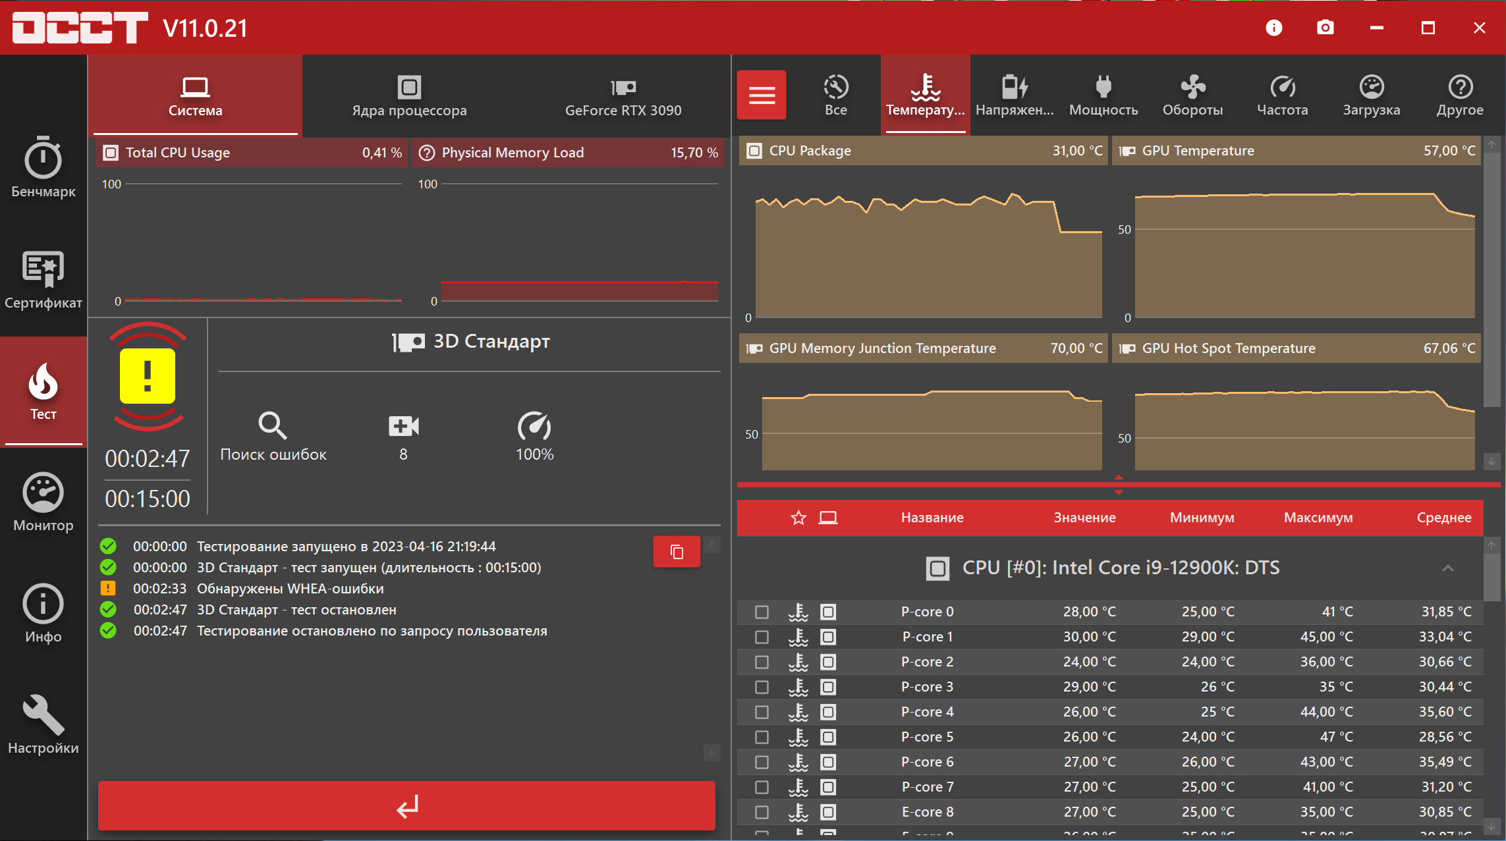Open Настройки with the wrench icon
Image resolution: width=1506 pixels, height=841 pixels.
coord(43,724)
